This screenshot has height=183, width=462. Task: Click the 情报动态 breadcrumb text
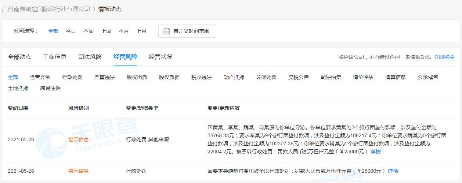(110, 9)
